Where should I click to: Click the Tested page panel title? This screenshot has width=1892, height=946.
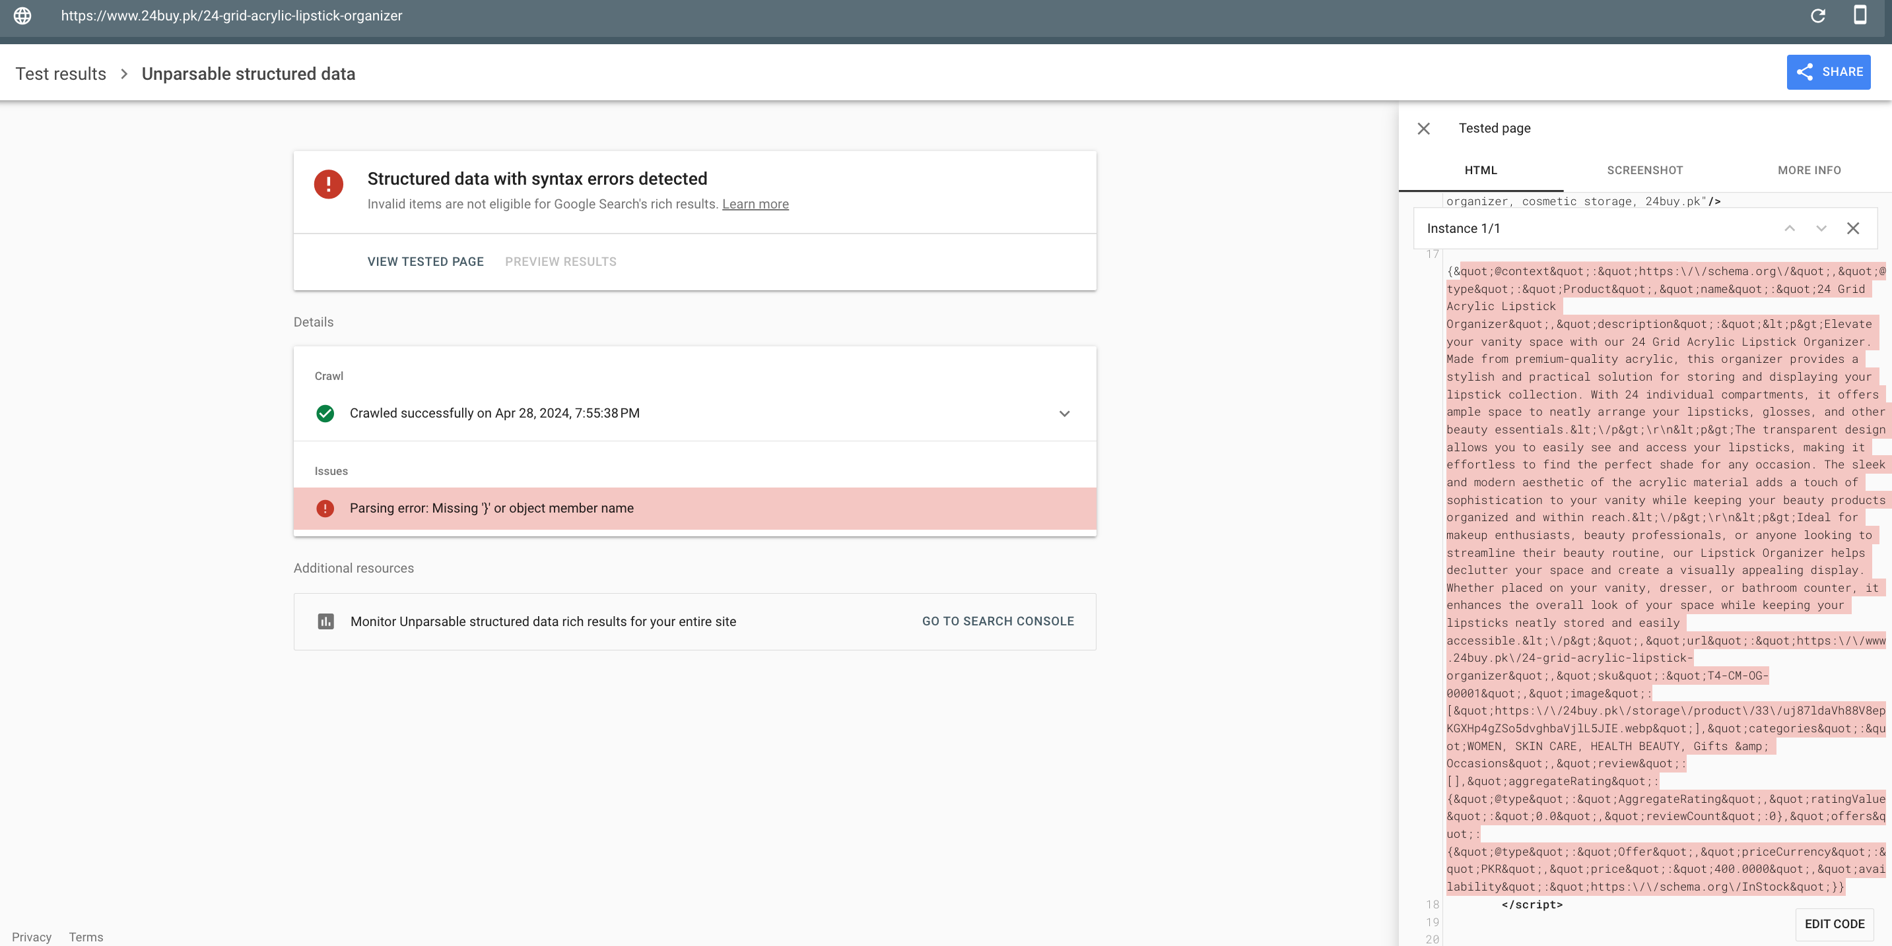pyautogui.click(x=1494, y=129)
